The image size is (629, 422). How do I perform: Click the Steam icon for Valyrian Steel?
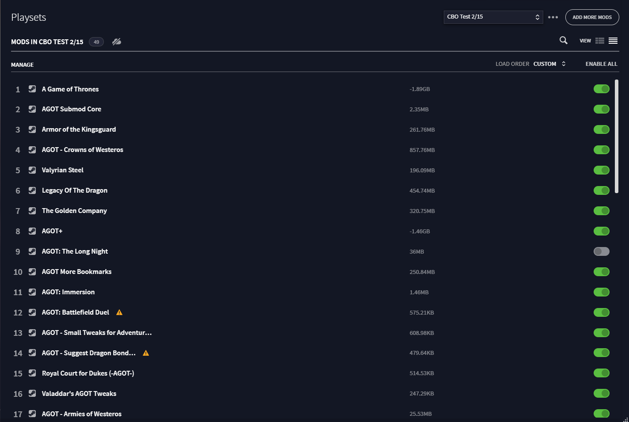pyautogui.click(x=32, y=170)
